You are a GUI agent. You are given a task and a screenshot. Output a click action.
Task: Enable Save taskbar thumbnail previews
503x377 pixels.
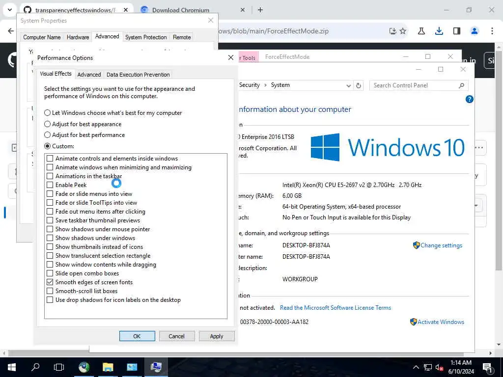[50, 220]
